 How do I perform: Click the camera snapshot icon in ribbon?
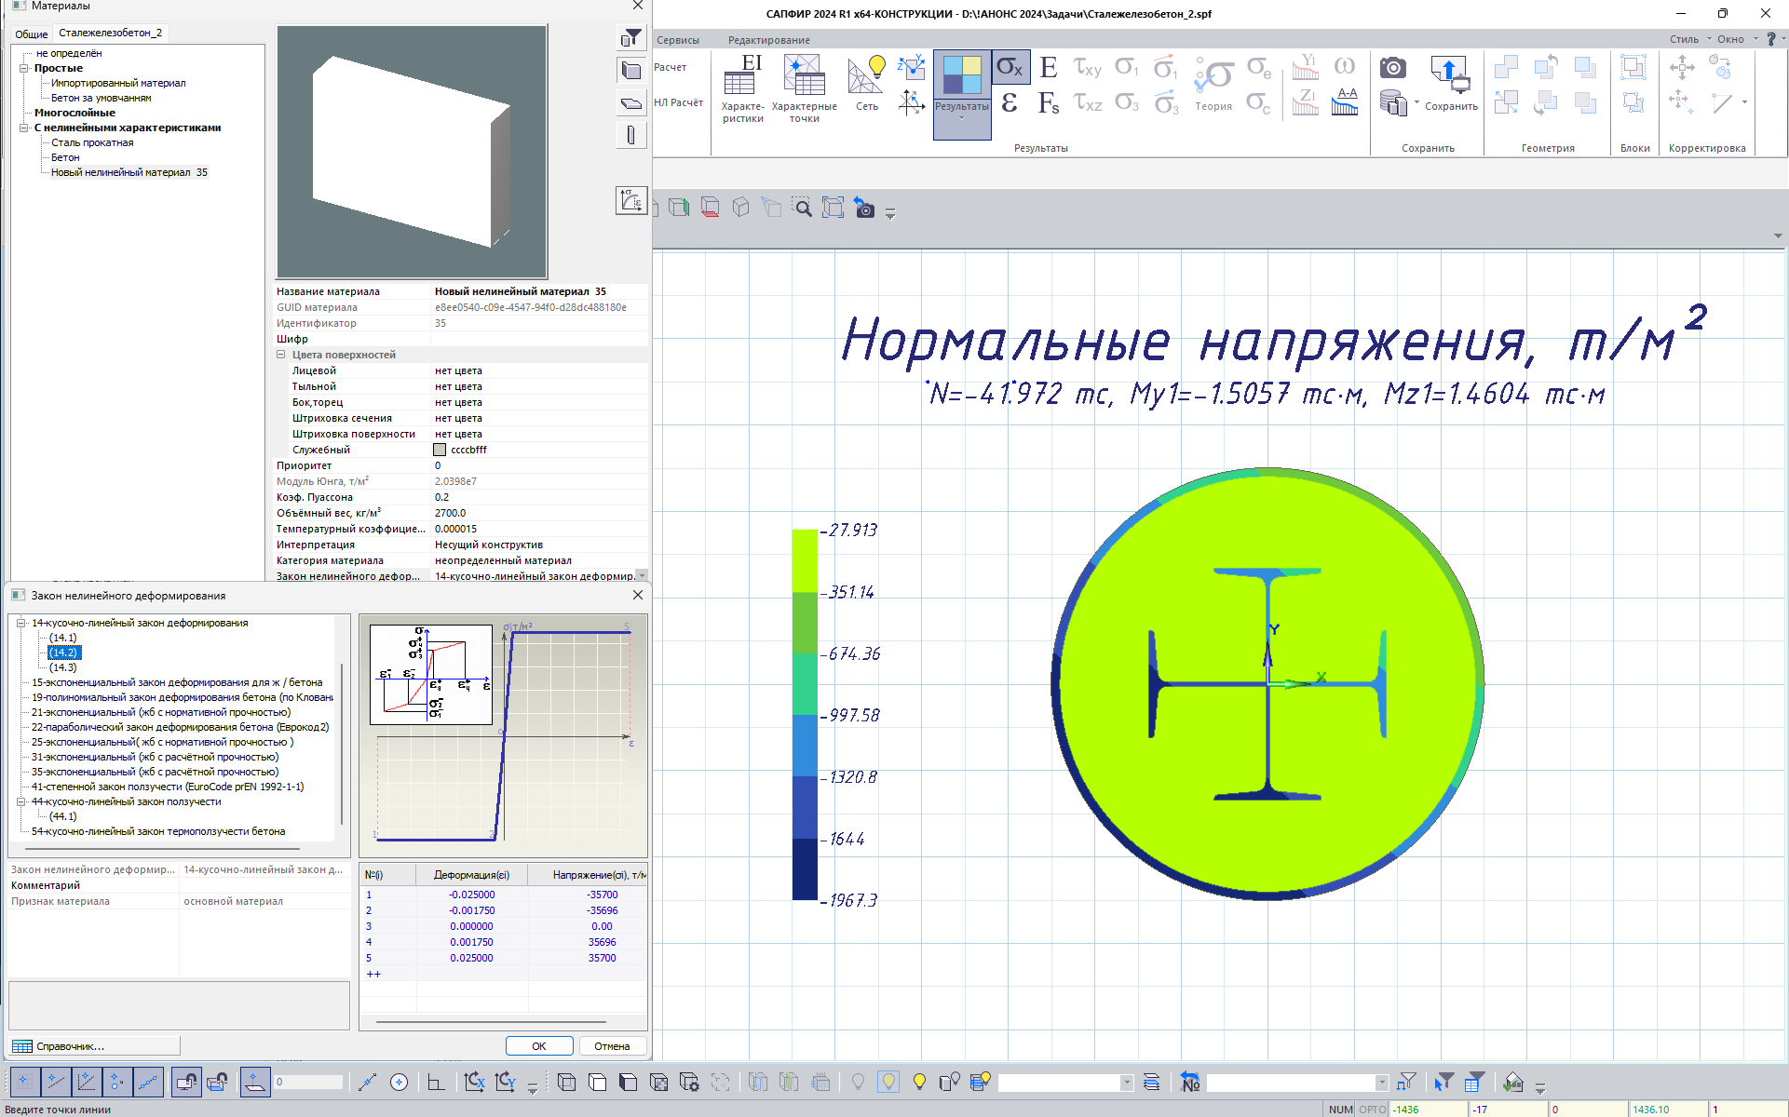[1392, 67]
